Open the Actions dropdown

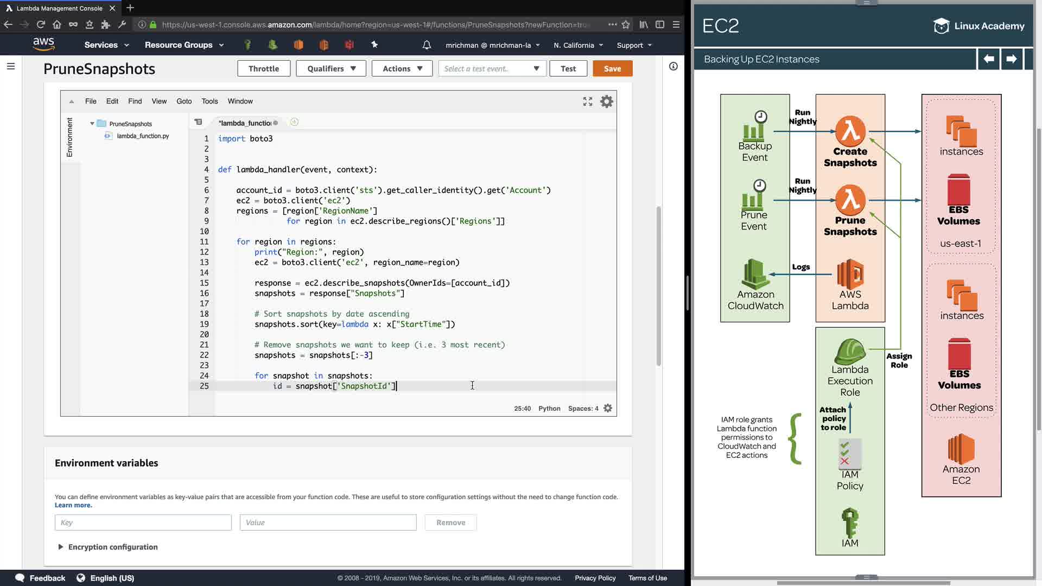coord(402,68)
